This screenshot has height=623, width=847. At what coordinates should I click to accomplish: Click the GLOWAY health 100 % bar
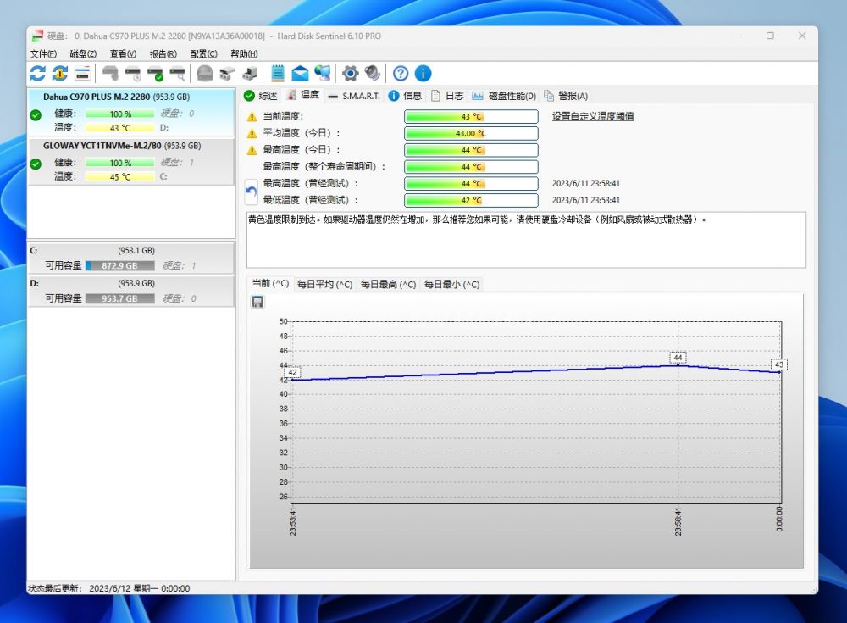pyautogui.click(x=120, y=163)
